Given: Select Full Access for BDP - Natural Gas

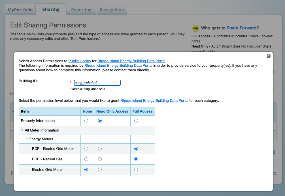Looking at the screenshot, I should 136,159.
